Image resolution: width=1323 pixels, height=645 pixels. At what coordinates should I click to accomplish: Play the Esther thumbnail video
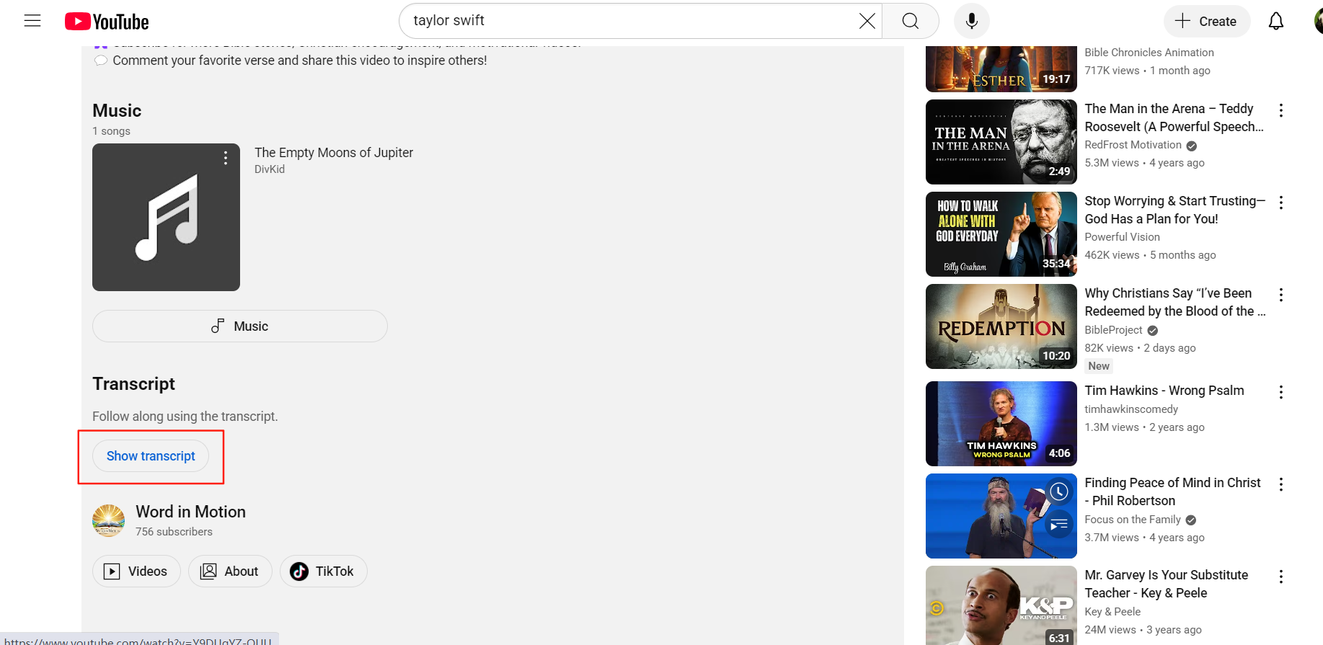click(x=1001, y=69)
